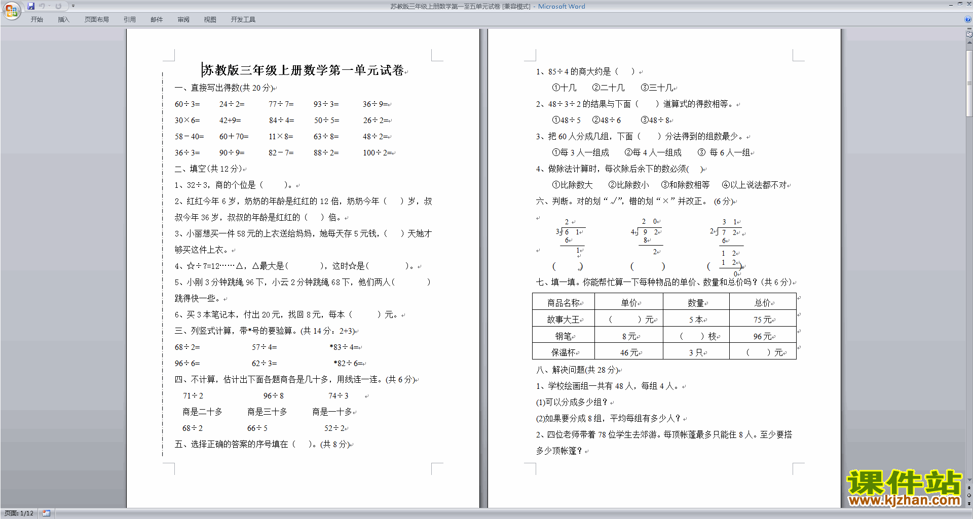The height and width of the screenshot is (519, 973).
Task: Undo the last action
Action: (42, 6)
